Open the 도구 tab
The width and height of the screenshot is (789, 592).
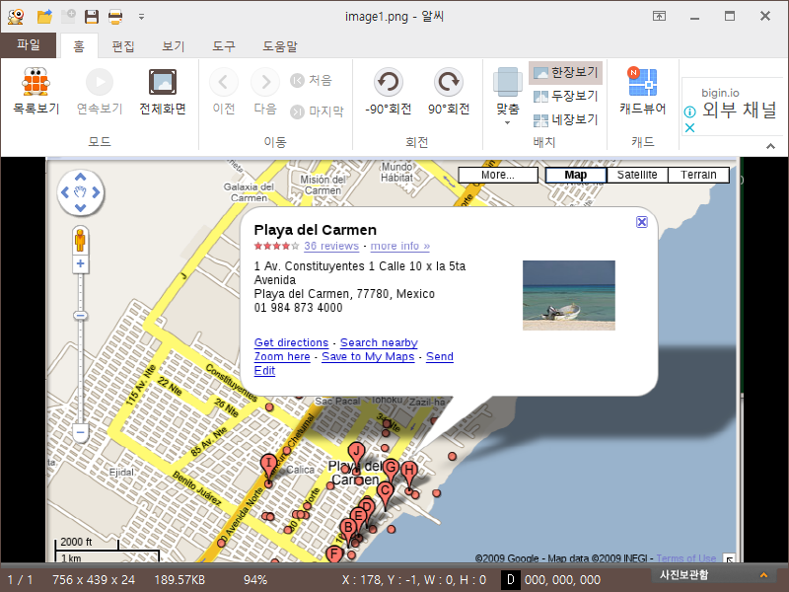click(x=224, y=46)
